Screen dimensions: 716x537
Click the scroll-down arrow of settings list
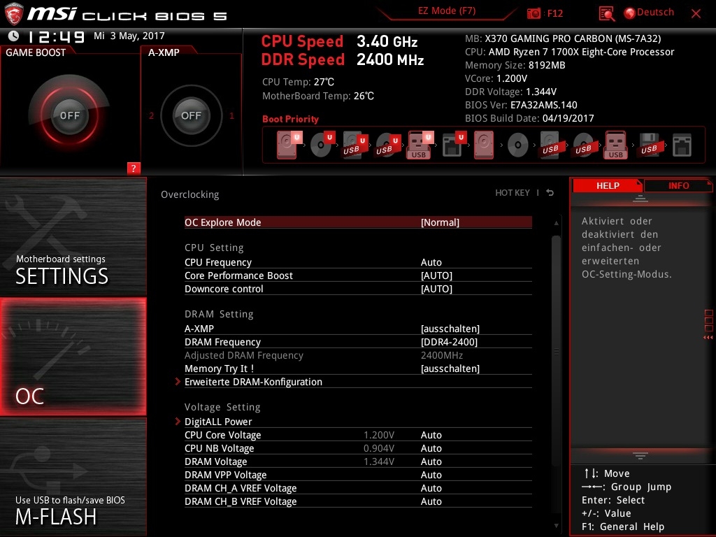tap(556, 526)
